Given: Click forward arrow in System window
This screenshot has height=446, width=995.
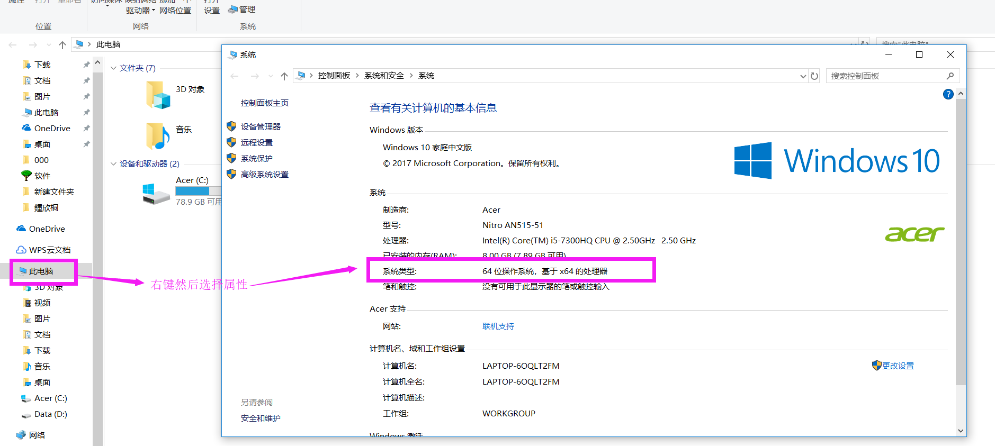Looking at the screenshot, I should 255,76.
